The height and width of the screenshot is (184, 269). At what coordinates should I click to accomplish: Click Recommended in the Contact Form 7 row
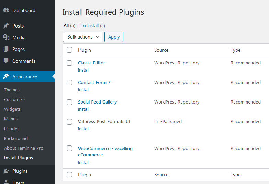[x=246, y=82]
